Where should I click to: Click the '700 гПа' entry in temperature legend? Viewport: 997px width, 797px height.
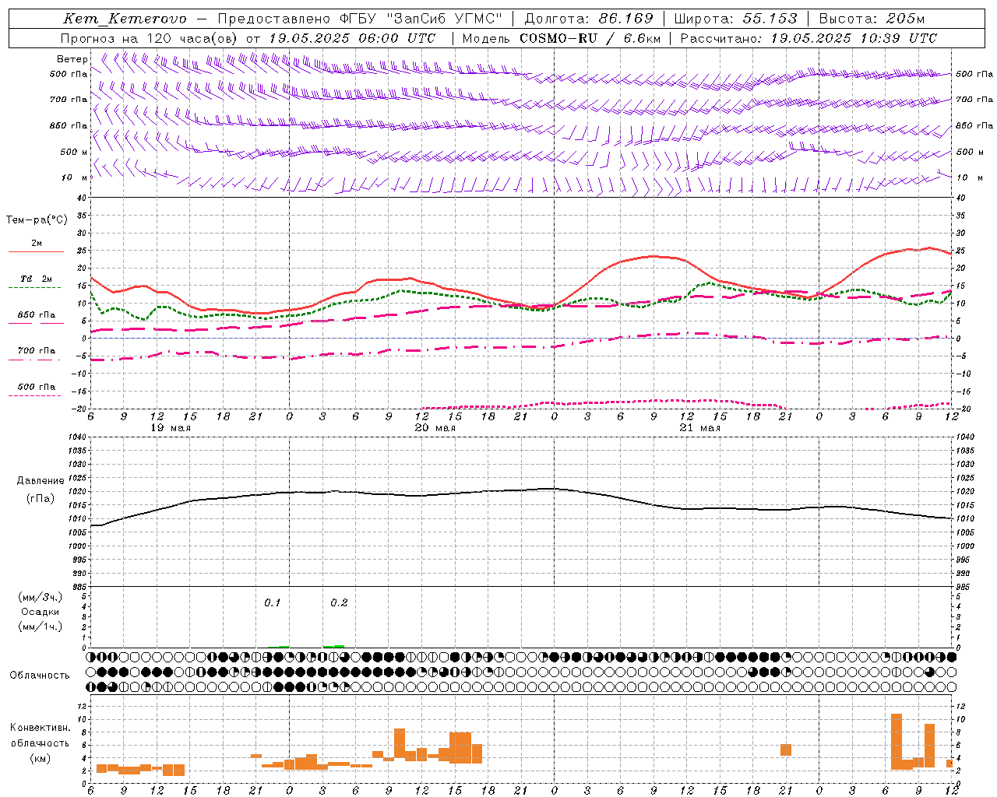pyautogui.click(x=37, y=351)
